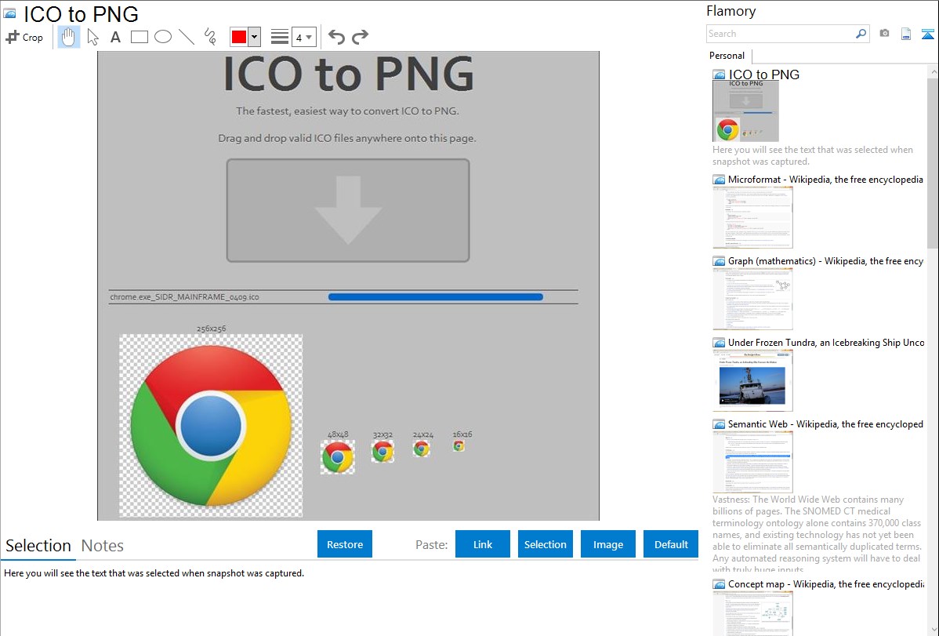Click the blue conversion progress bar
The width and height of the screenshot is (939, 636).
click(x=435, y=296)
